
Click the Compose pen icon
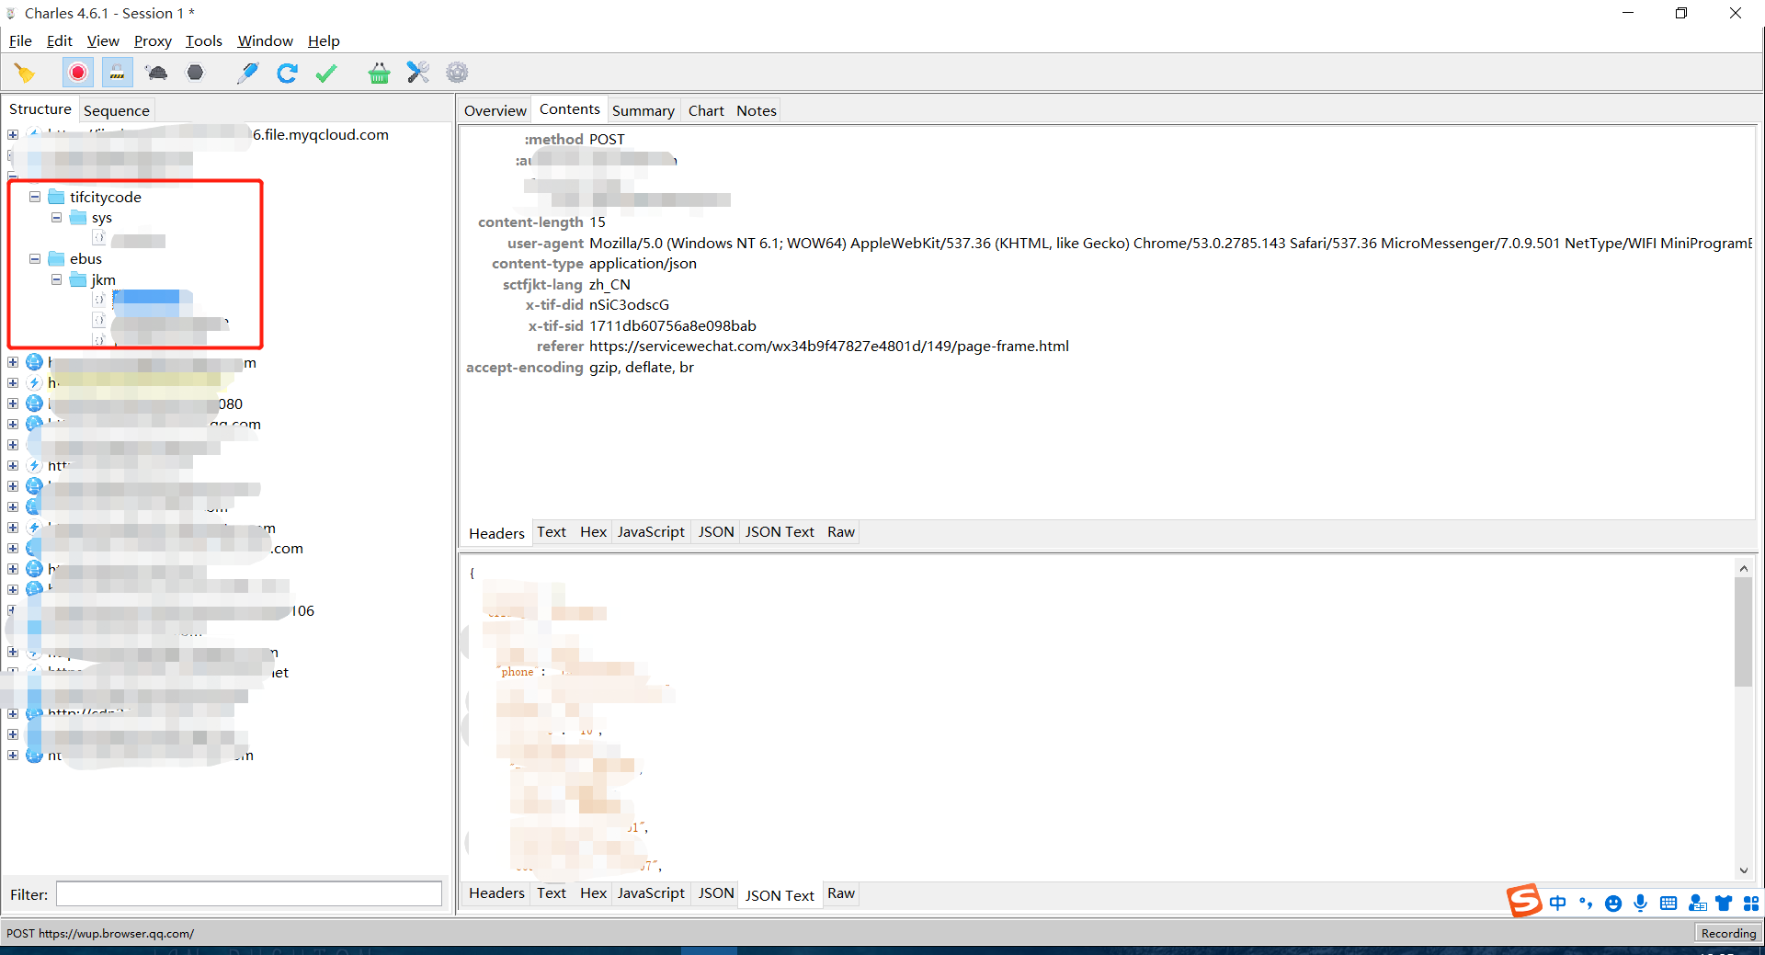click(x=247, y=73)
